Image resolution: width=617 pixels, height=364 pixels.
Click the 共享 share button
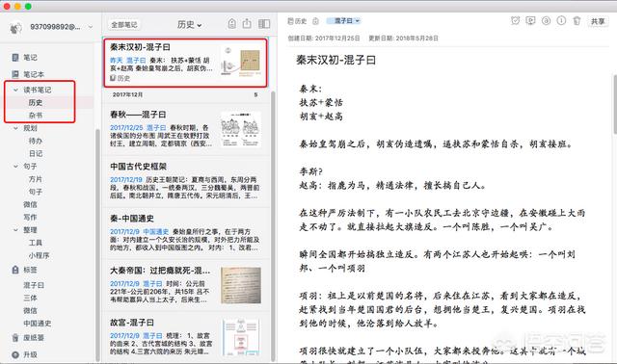[x=598, y=21]
